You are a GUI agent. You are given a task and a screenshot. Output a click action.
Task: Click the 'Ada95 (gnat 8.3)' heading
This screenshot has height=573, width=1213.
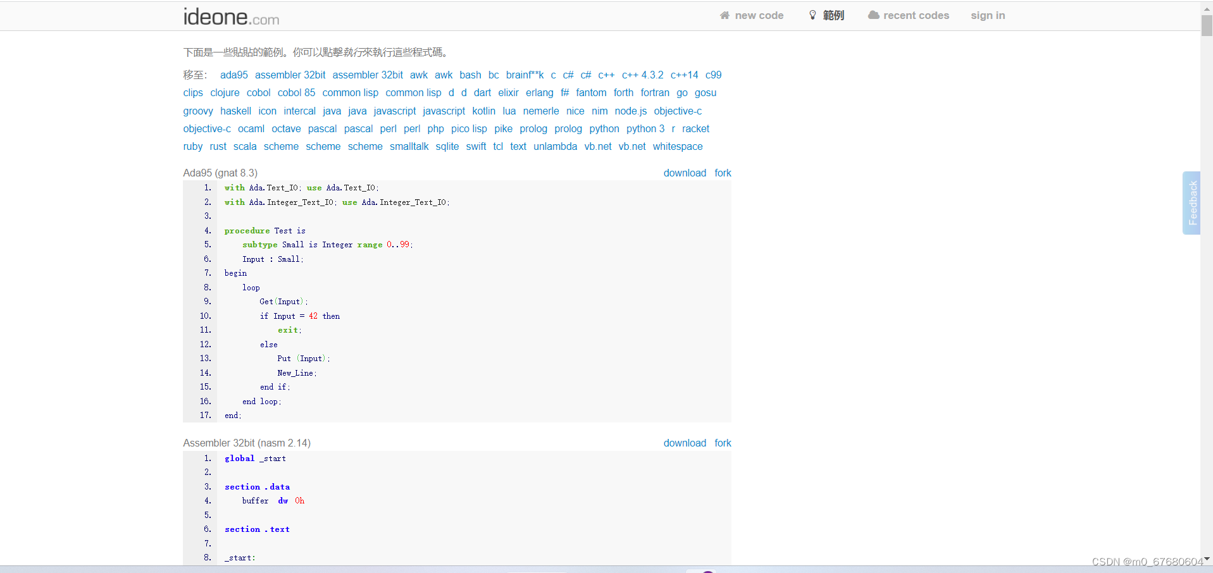(220, 173)
